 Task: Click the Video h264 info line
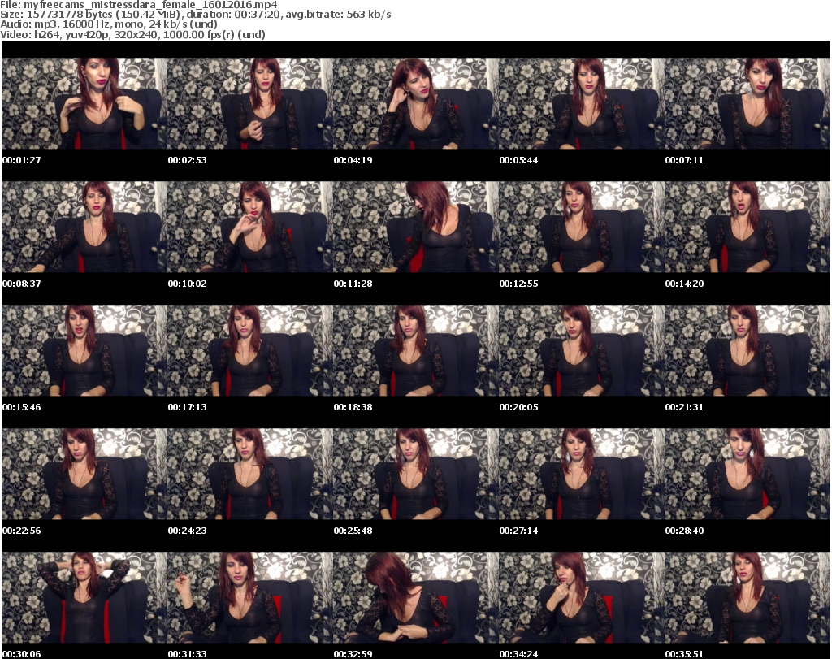pos(132,34)
